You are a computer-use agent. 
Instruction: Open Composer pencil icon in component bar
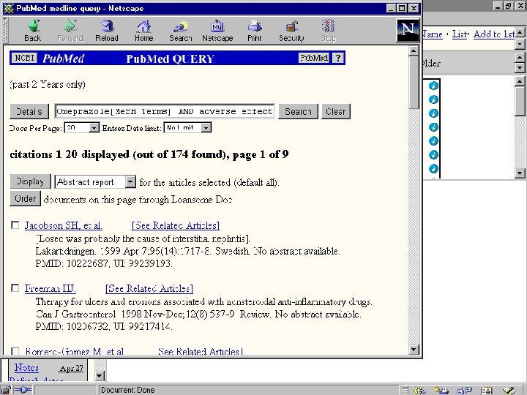coord(509,390)
